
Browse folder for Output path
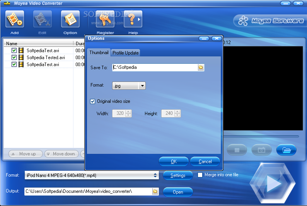click(155, 191)
